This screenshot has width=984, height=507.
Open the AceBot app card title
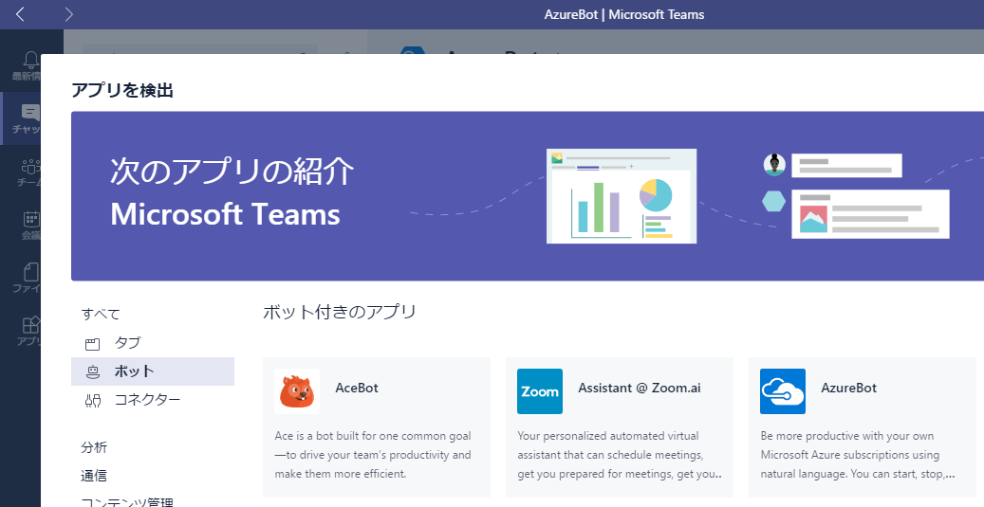click(x=357, y=388)
